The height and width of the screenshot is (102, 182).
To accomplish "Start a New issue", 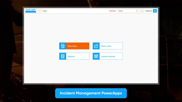I will click(x=74, y=46).
